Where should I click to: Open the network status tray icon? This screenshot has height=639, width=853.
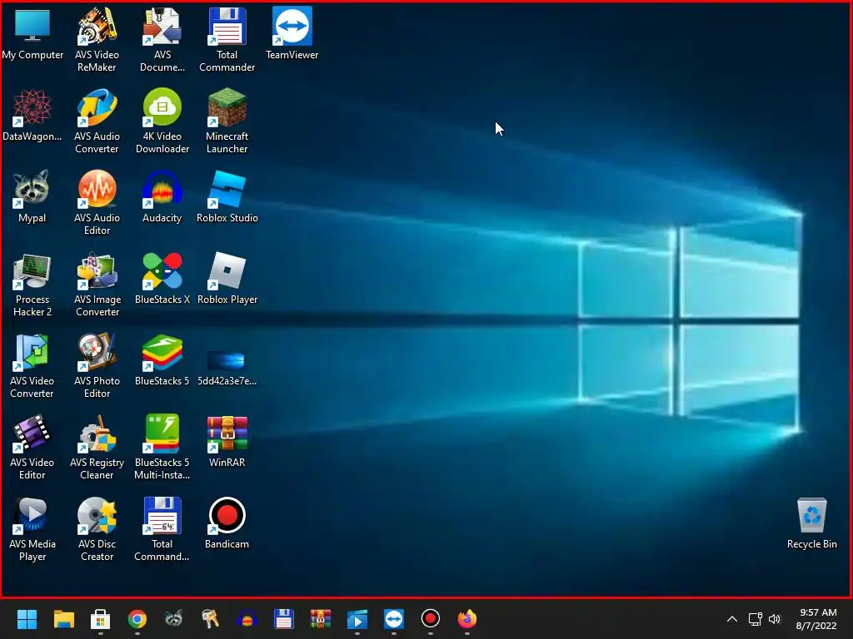(755, 619)
